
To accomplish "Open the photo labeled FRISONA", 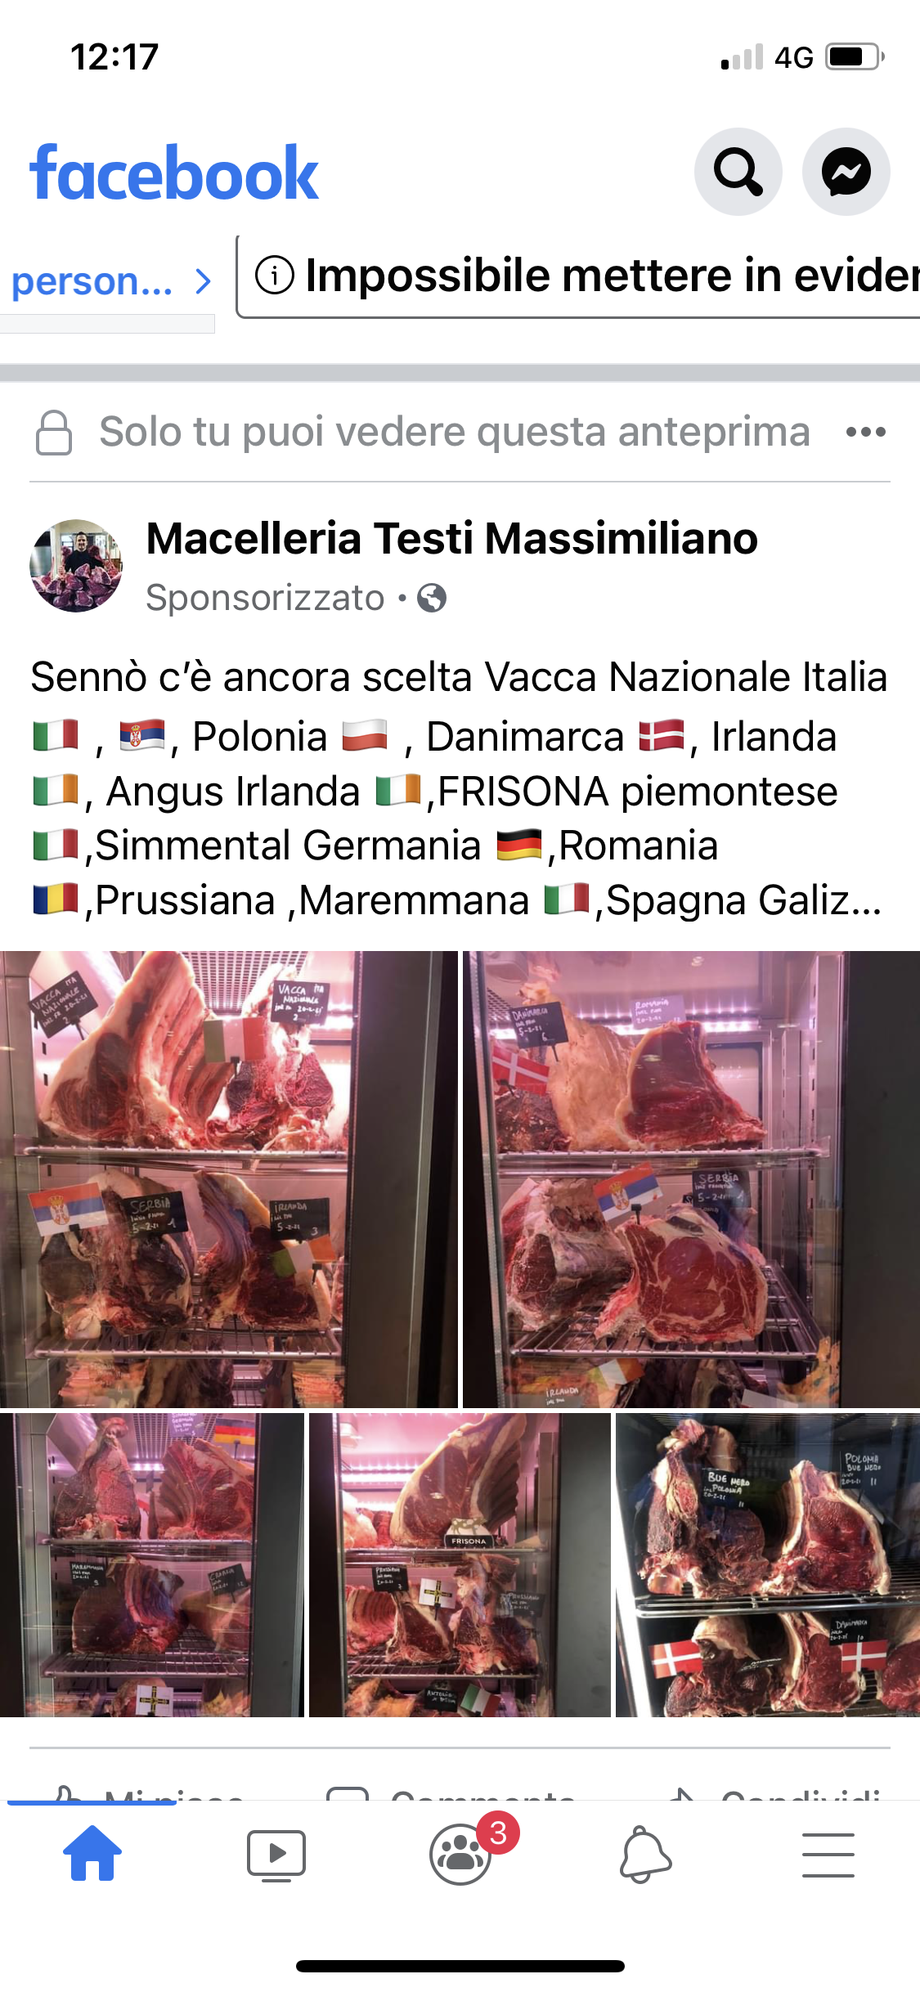I will pos(460,1565).
